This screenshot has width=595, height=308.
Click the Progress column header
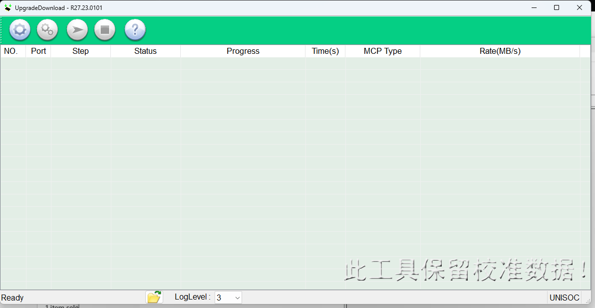243,51
